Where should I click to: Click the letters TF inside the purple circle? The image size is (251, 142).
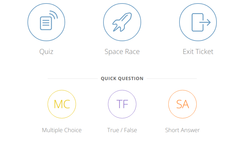[122, 104]
